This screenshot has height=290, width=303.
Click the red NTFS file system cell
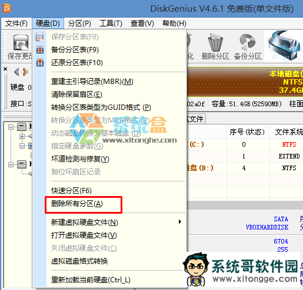pos(289,144)
